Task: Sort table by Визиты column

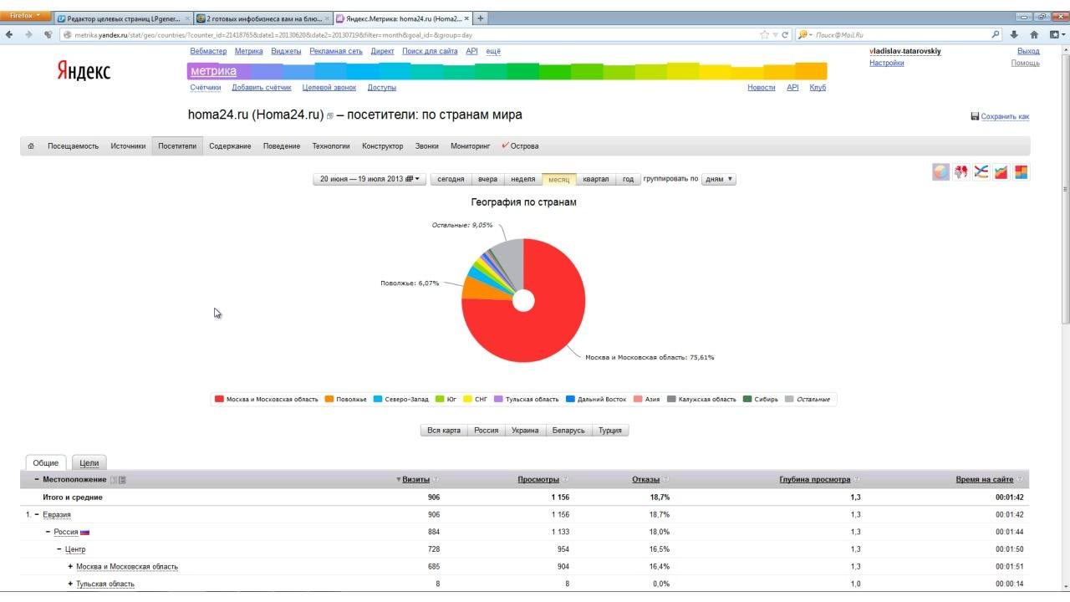Action: coord(416,480)
